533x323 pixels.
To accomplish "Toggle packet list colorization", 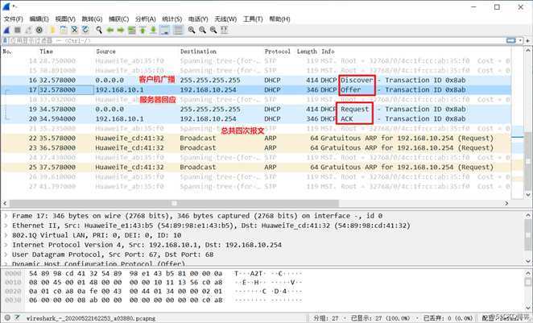I will point(178,31).
